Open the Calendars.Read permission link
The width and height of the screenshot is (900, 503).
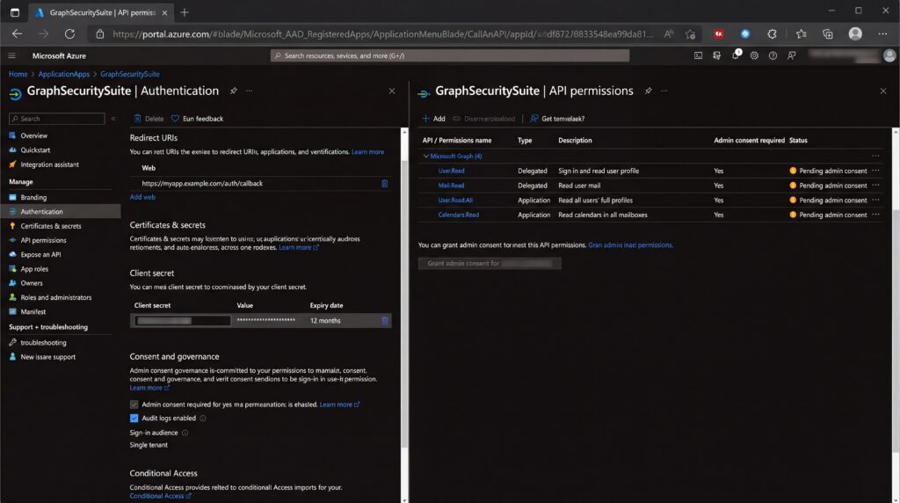point(458,215)
